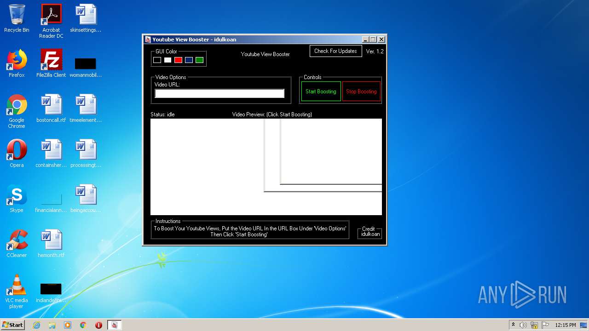Viewport: 589px width, 331px height.
Task: Close the Youtube View Booster window
Action: pos(381,40)
